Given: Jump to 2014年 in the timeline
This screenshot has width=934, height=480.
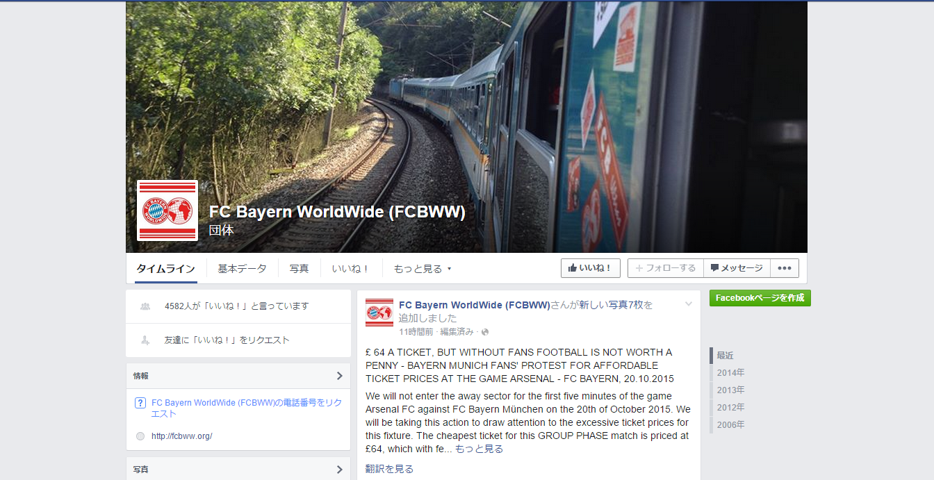Looking at the screenshot, I should [730, 373].
